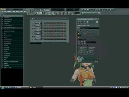The image size is (129, 97).
Task: Expand the Clipboard files folder
Action: tap(7, 22)
